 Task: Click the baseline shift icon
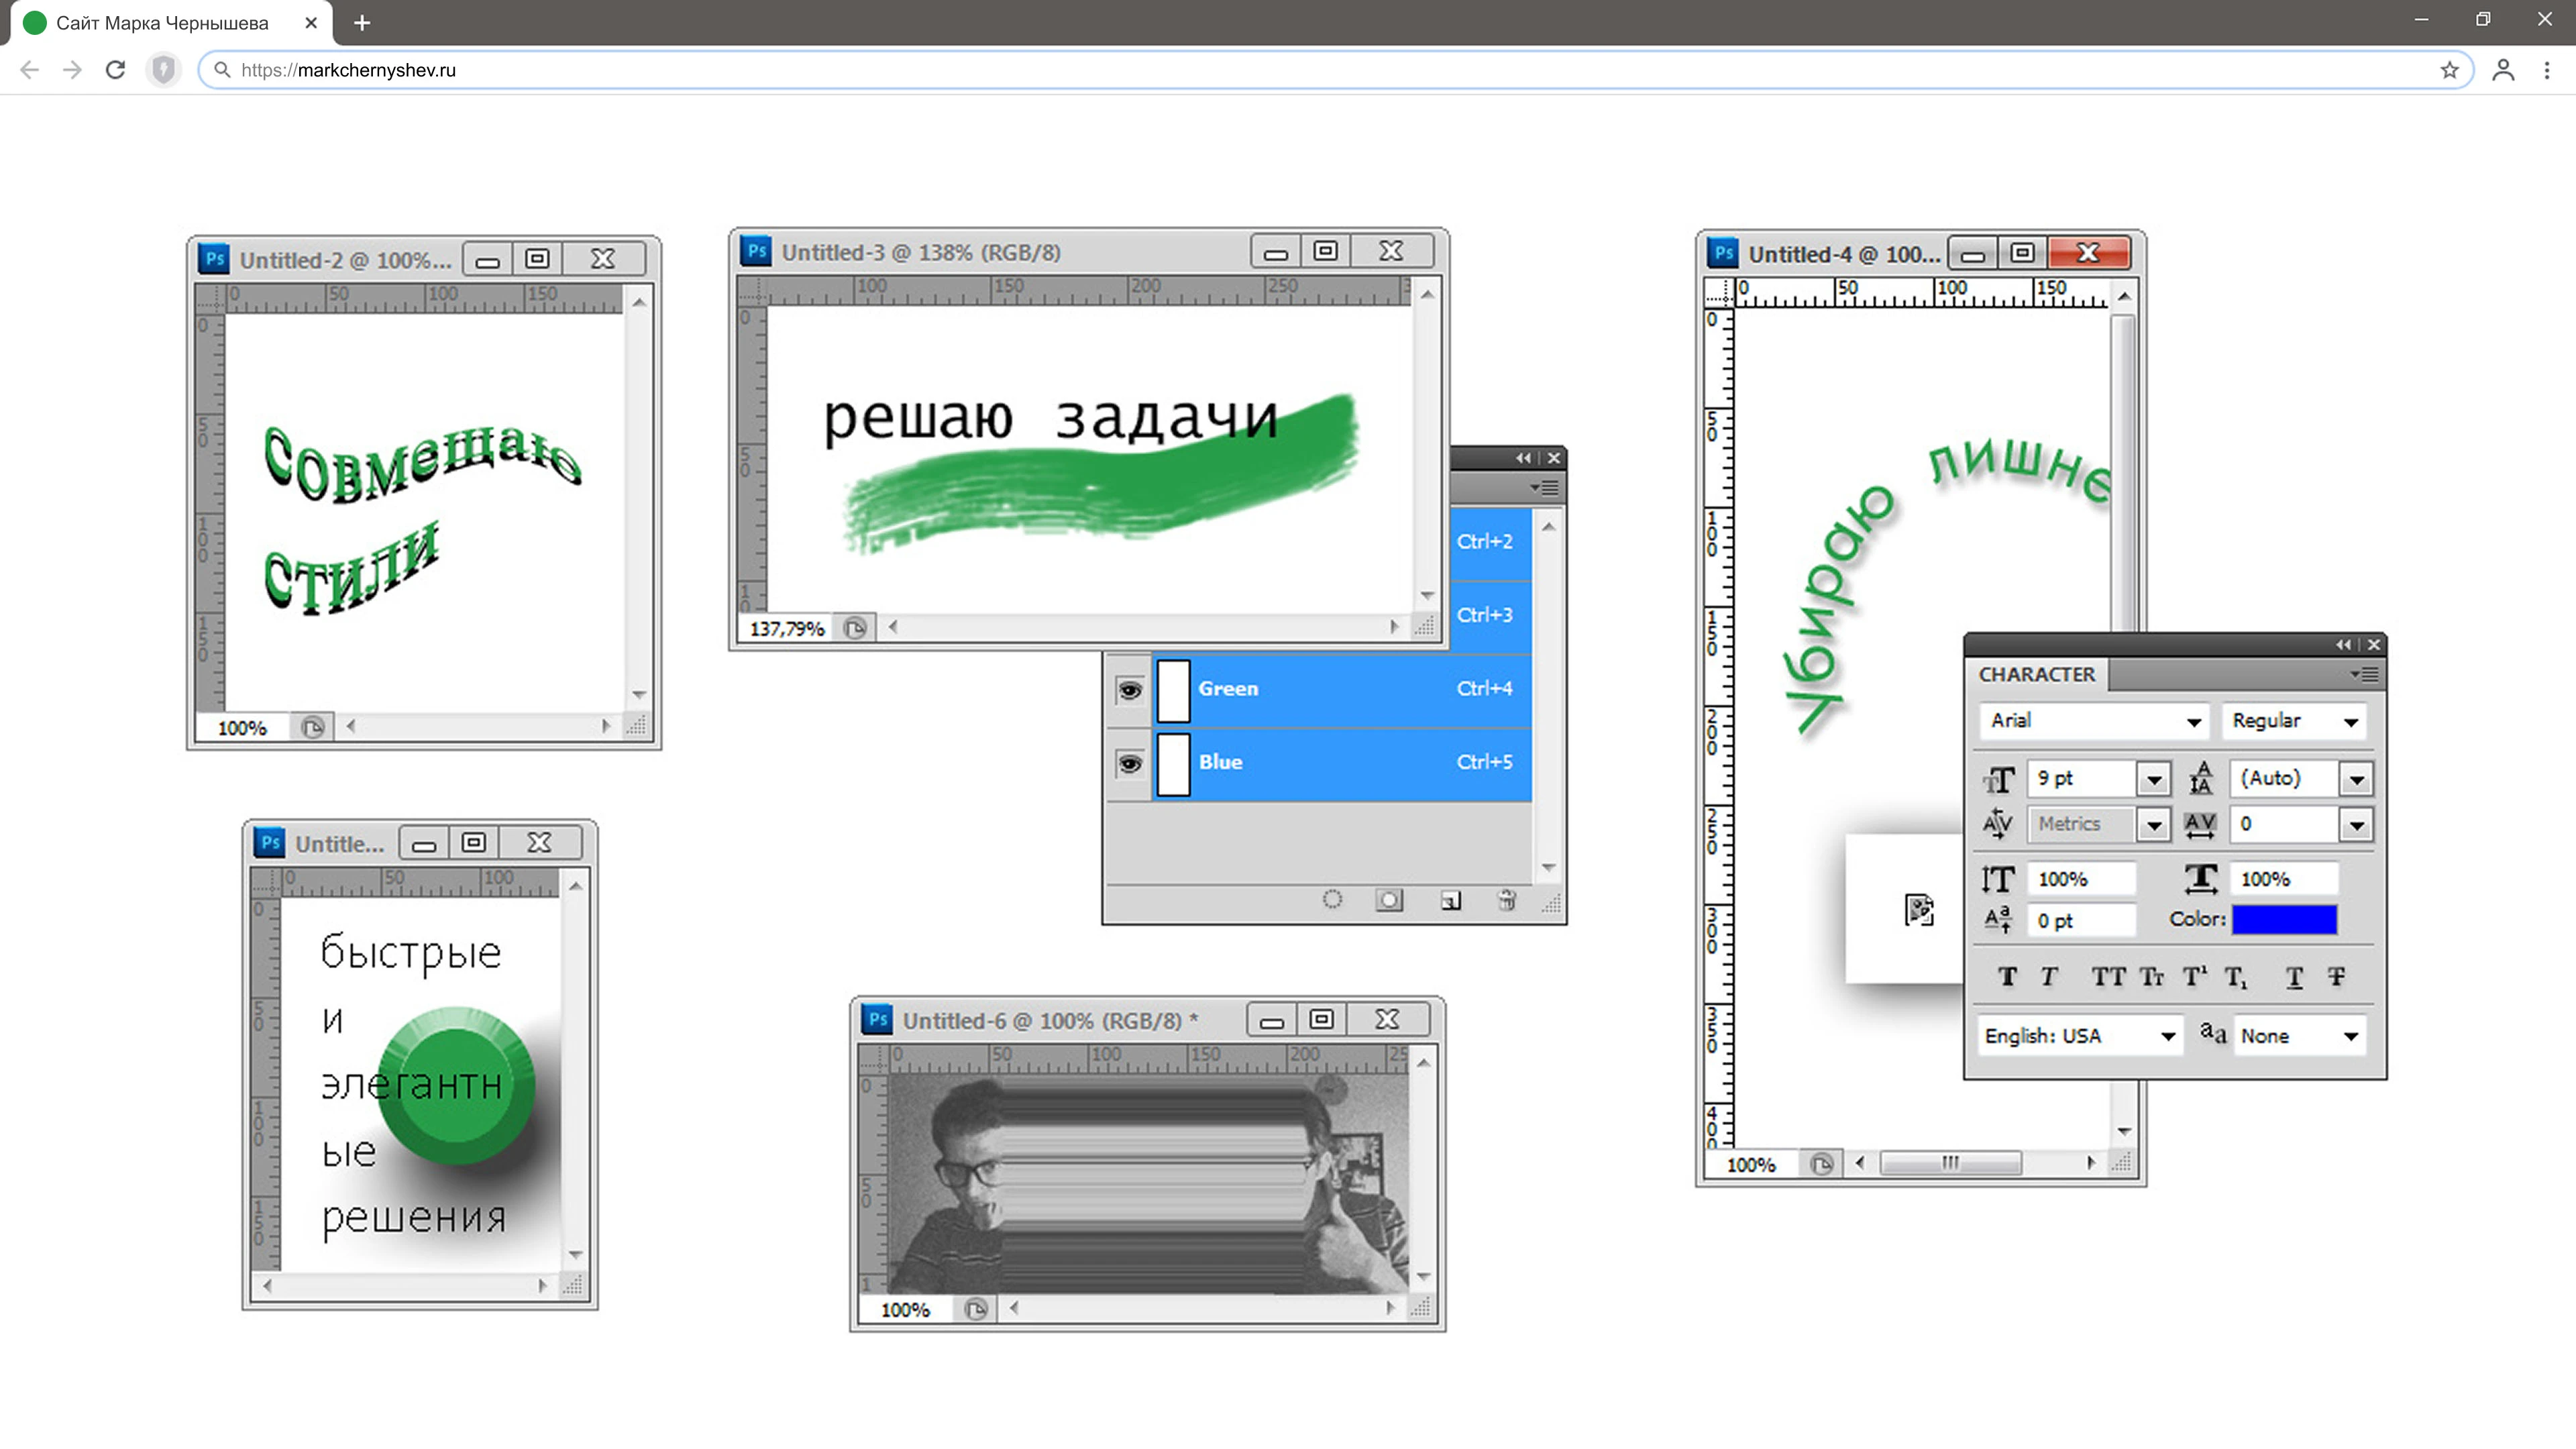(1998, 920)
